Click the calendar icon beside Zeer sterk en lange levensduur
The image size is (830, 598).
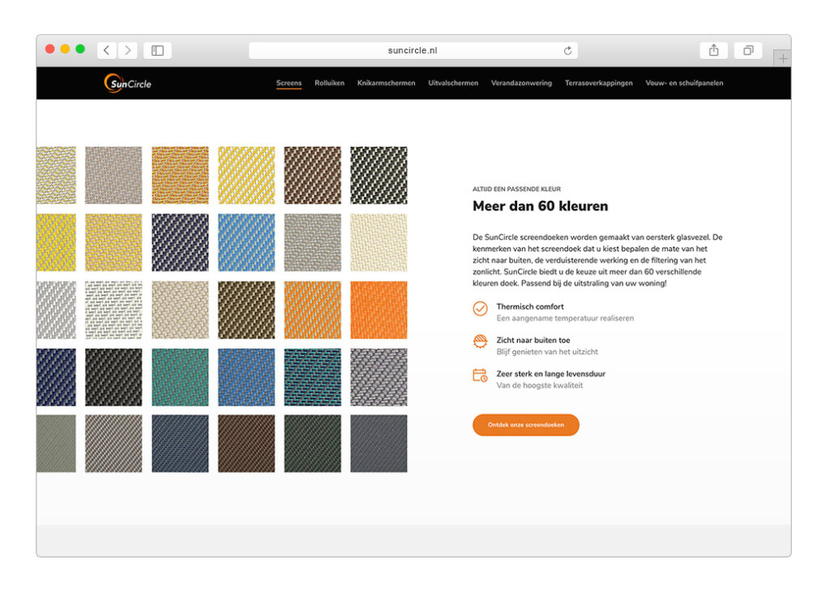click(478, 374)
